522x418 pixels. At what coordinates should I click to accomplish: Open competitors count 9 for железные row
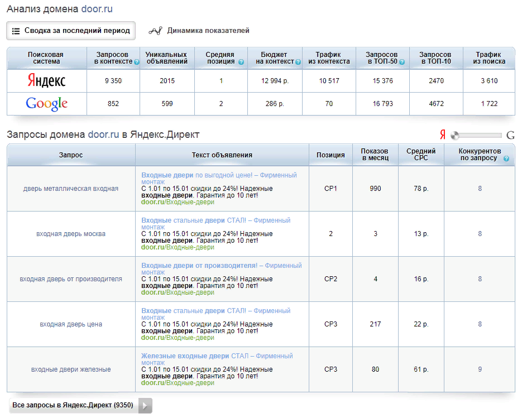[480, 369]
